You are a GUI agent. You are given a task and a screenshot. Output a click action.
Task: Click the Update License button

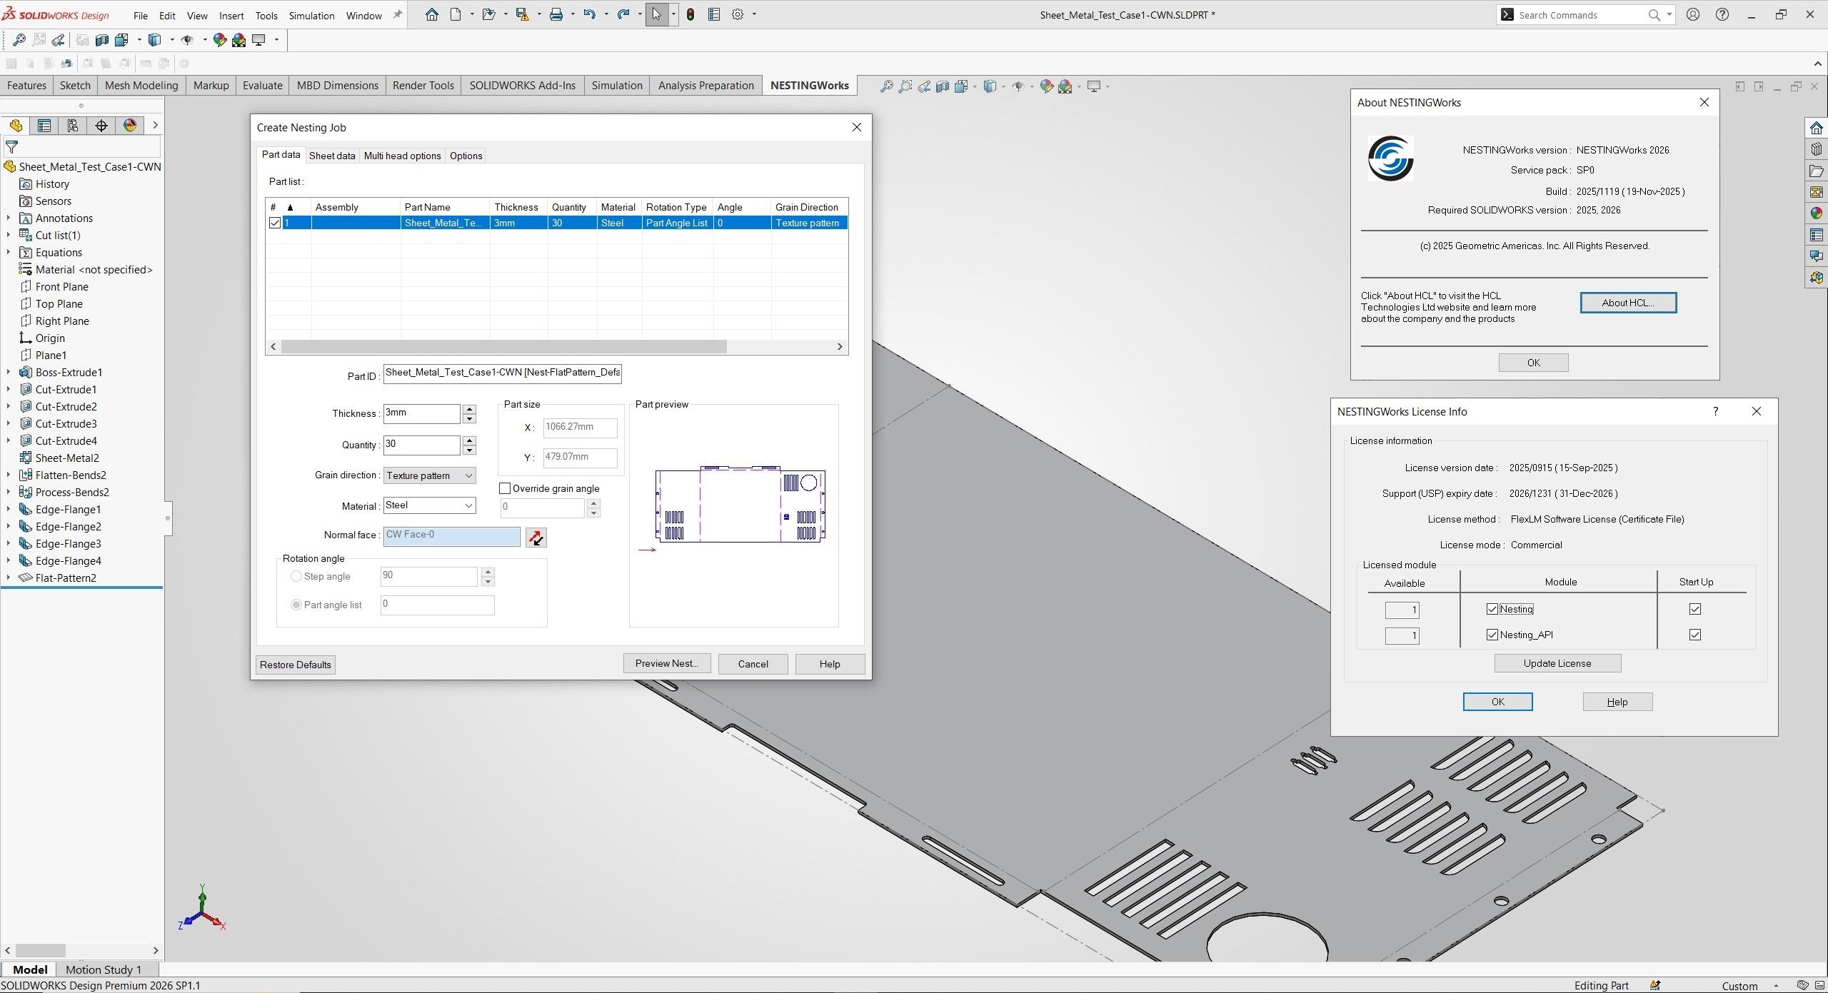[1557, 664]
